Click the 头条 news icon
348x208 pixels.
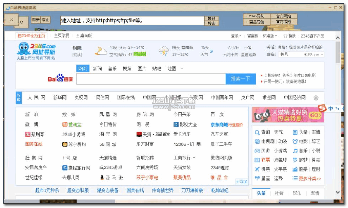coord(295,133)
